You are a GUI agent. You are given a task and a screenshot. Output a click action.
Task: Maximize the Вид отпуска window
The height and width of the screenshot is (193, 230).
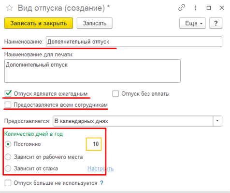click(x=209, y=8)
